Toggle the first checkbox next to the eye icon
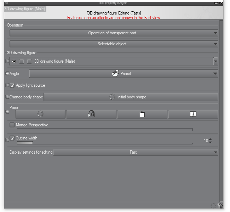 coord(22,61)
